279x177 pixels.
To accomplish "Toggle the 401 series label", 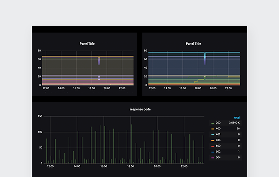I will (218, 134).
